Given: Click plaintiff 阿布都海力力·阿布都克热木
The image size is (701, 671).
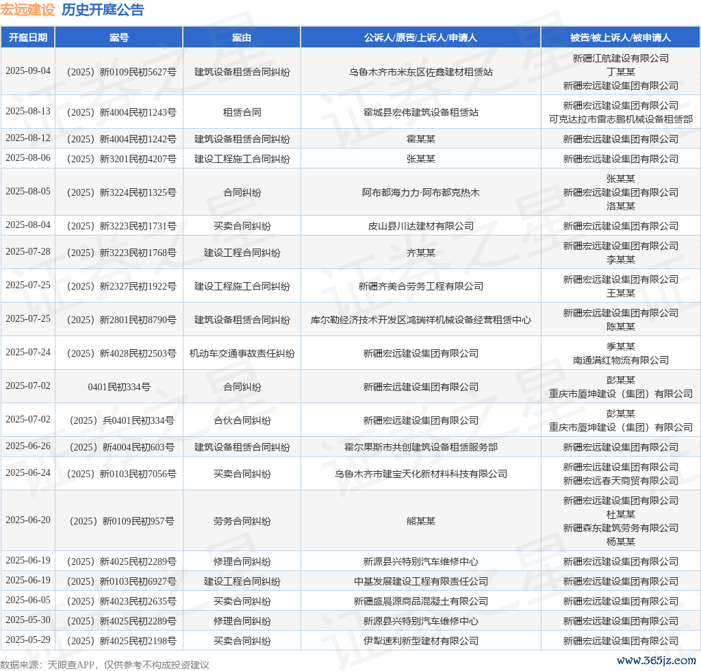Looking at the screenshot, I should [x=420, y=192].
